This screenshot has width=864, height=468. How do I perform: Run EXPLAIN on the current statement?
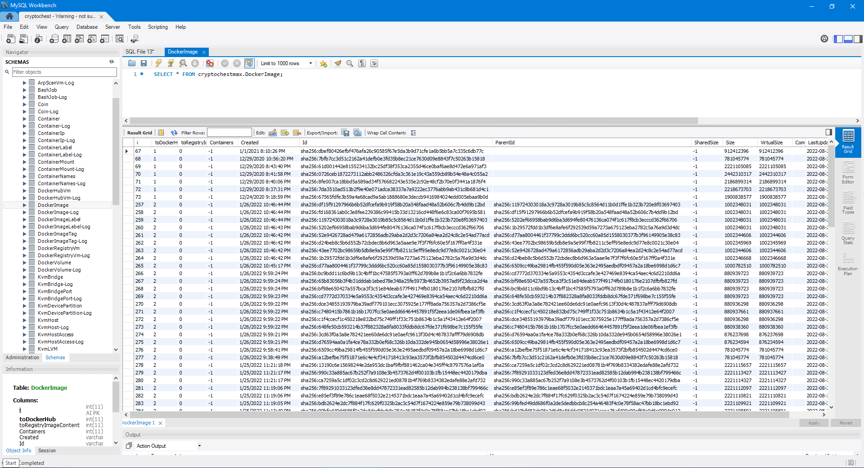tap(183, 63)
